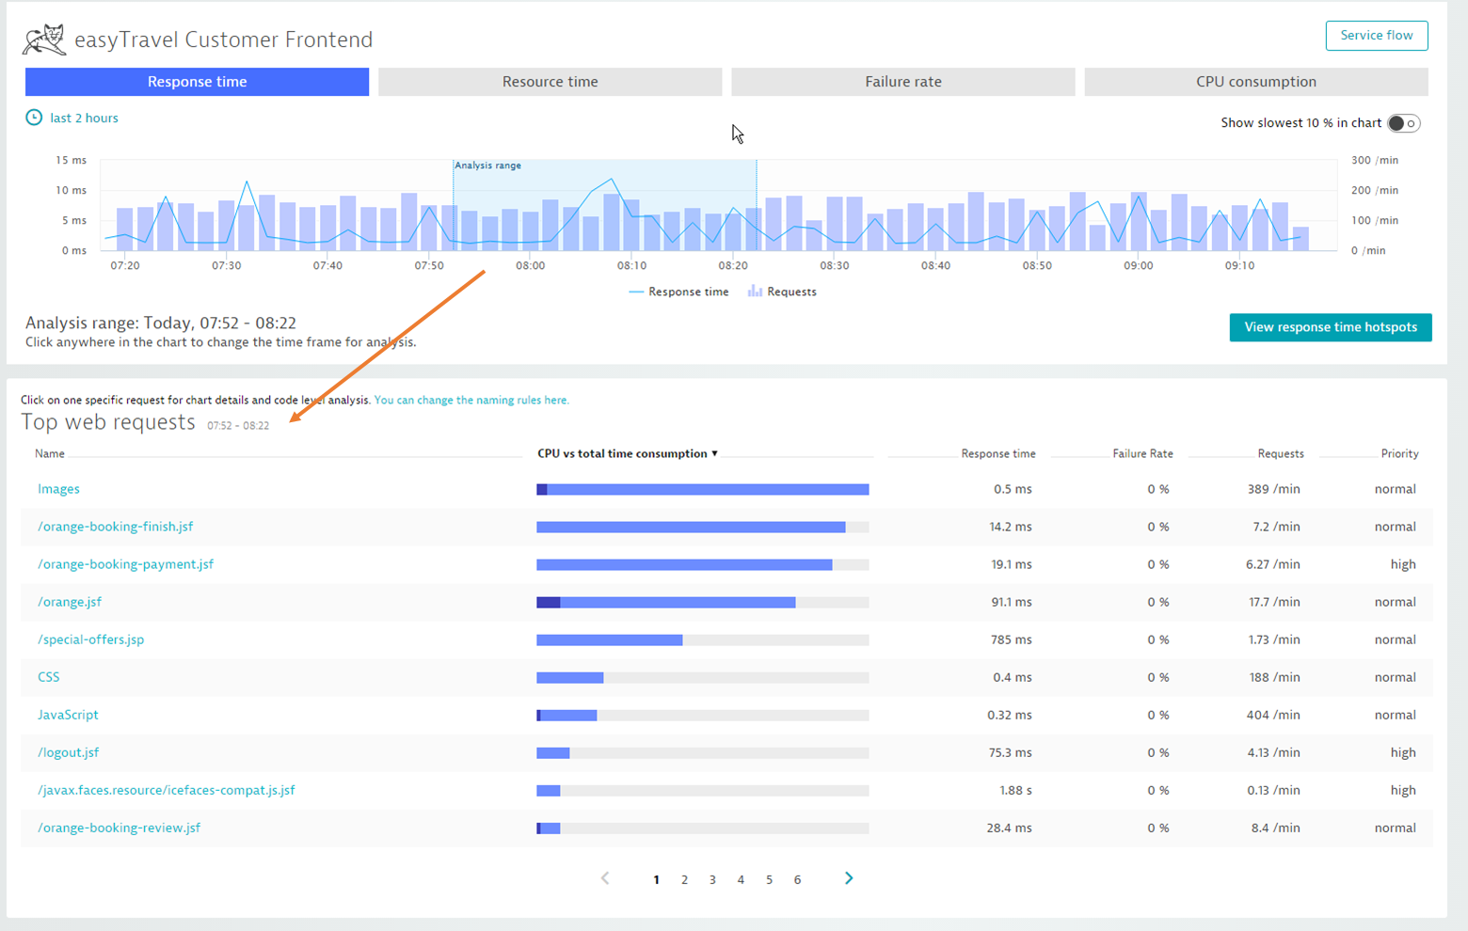
Task: Sort by CPU vs total time consumption
Action: click(628, 453)
